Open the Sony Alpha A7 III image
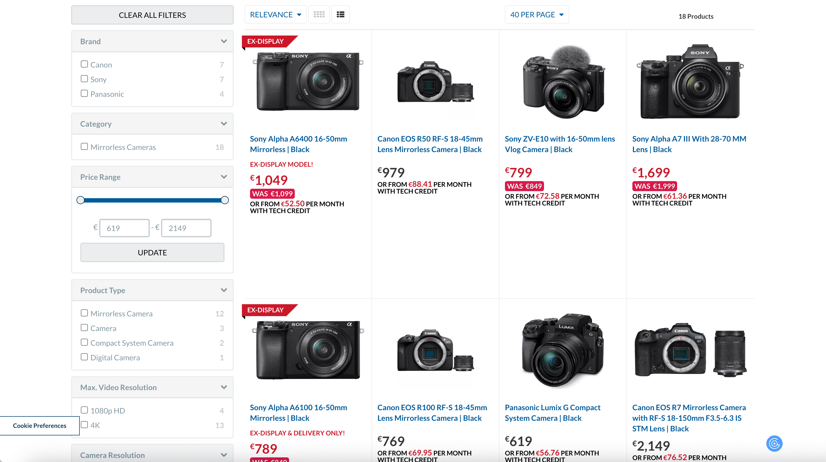This screenshot has width=826, height=462. [x=690, y=82]
